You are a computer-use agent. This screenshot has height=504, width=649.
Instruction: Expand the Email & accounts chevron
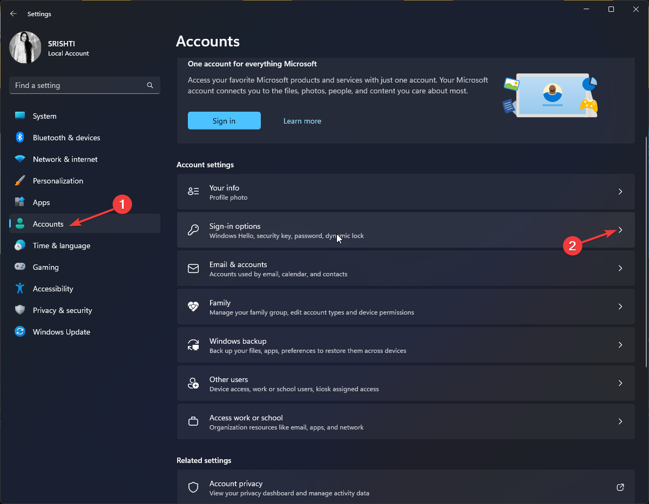click(x=620, y=268)
